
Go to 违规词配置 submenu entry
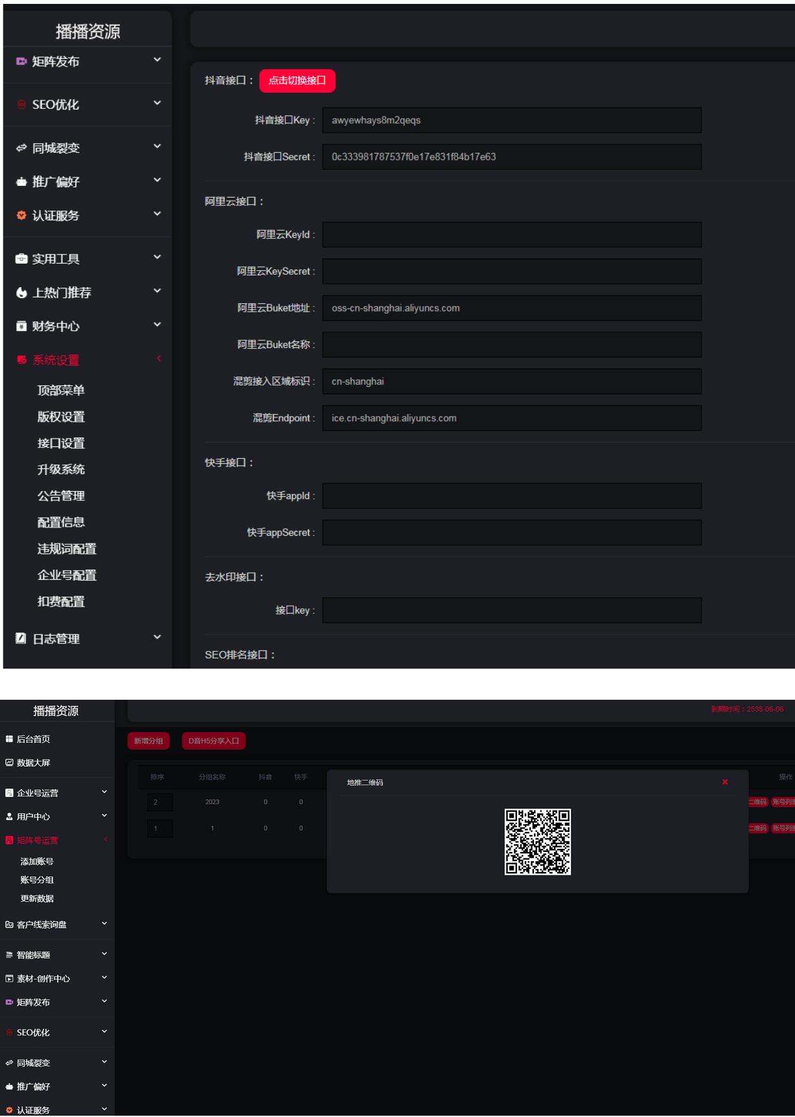click(x=67, y=549)
